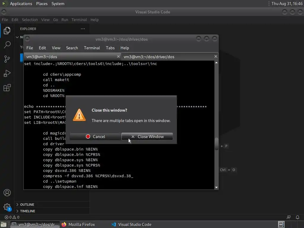Viewport: 304px width, 228px height.
Task: Collapse the top Explorer folder section
Action: tap(17, 37)
